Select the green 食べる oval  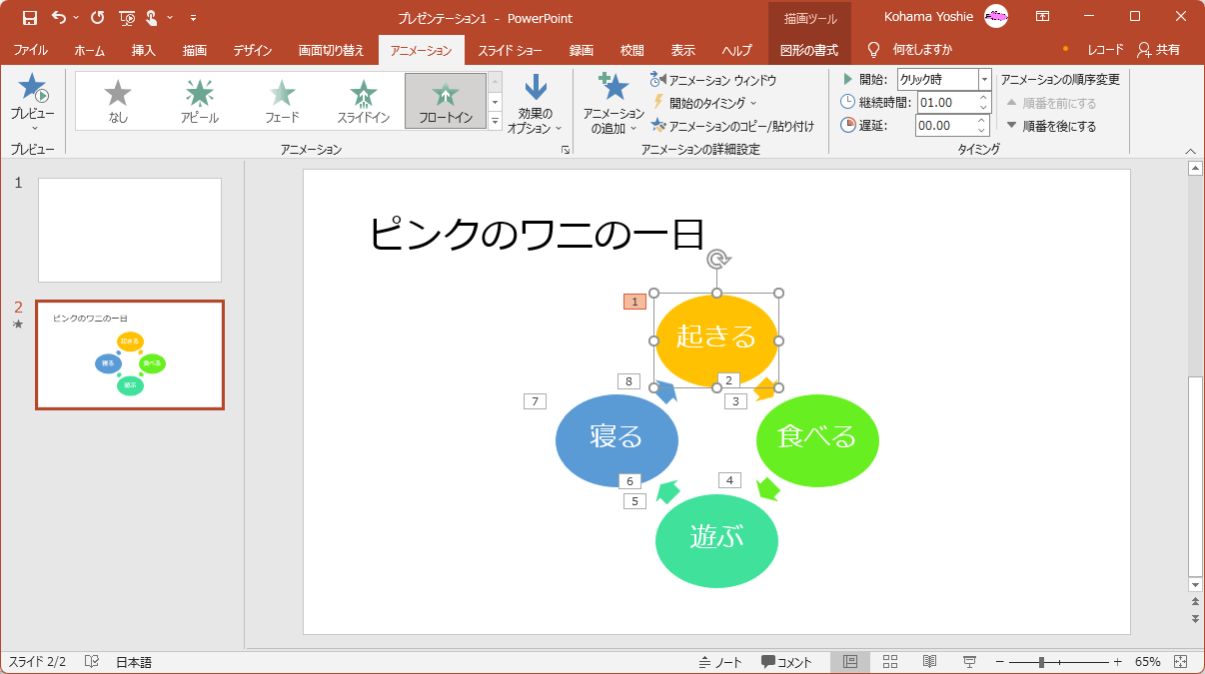coord(817,438)
